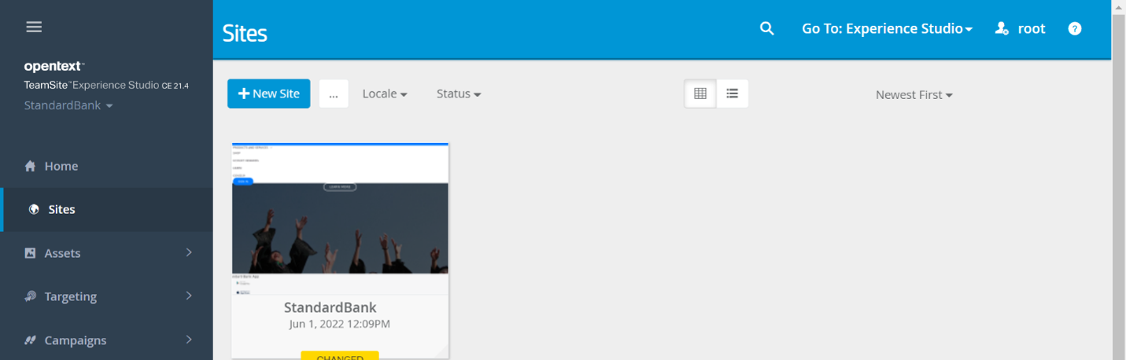Switch to grid view
The height and width of the screenshot is (360, 1126).
coord(700,94)
